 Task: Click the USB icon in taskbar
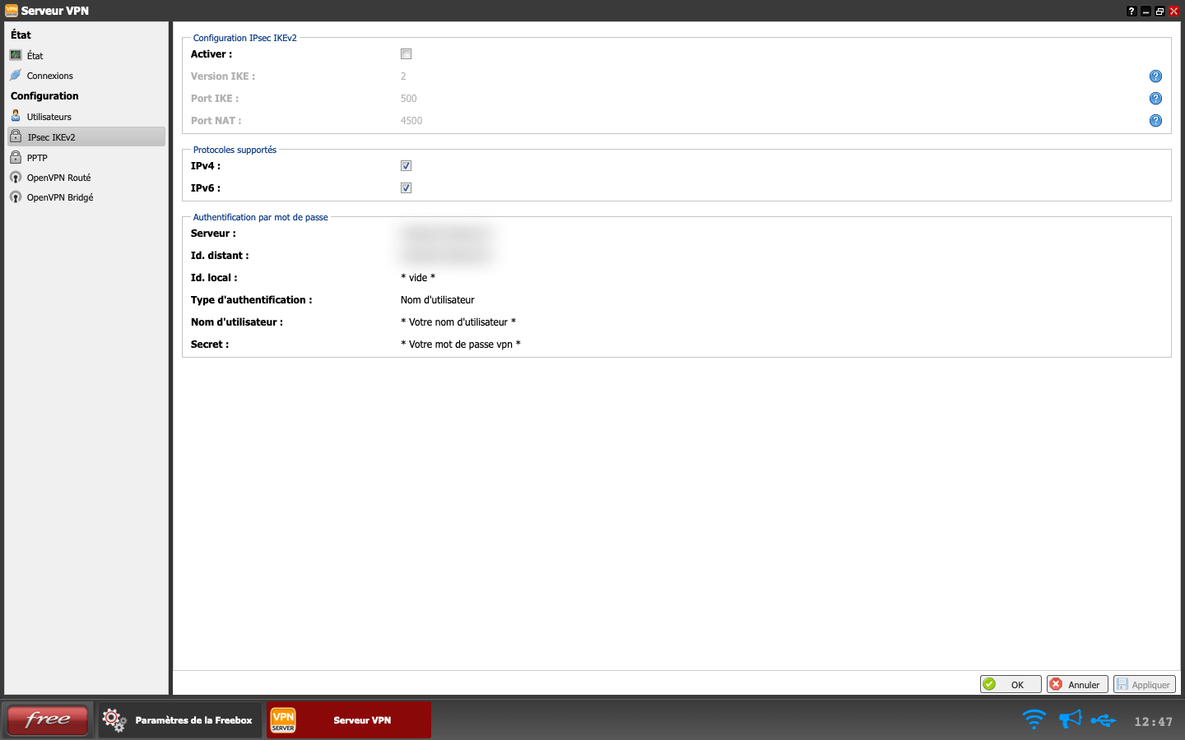point(1104,721)
